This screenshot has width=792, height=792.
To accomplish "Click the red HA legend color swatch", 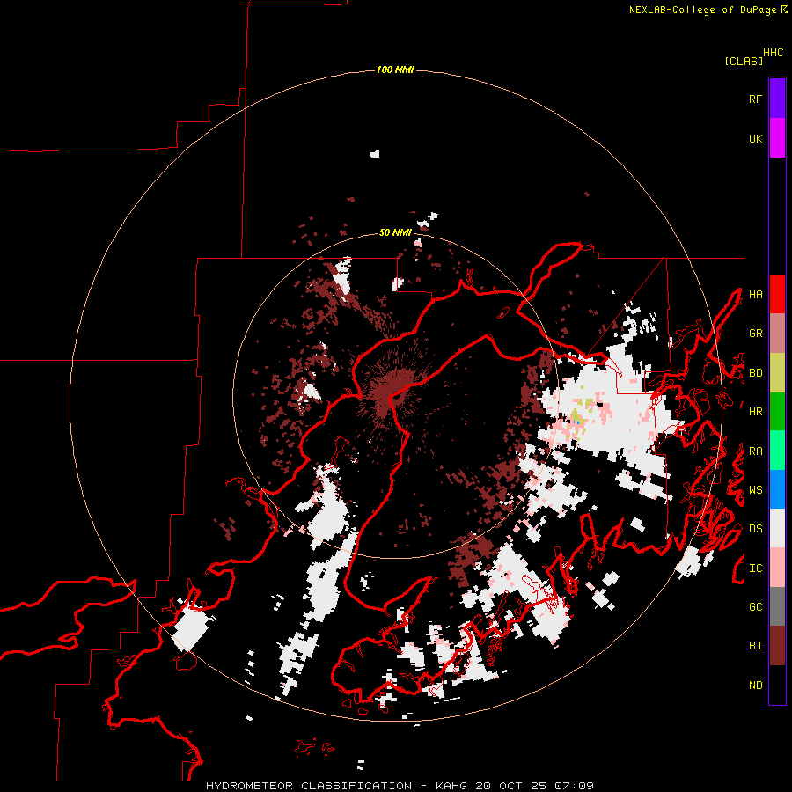I will [777, 294].
